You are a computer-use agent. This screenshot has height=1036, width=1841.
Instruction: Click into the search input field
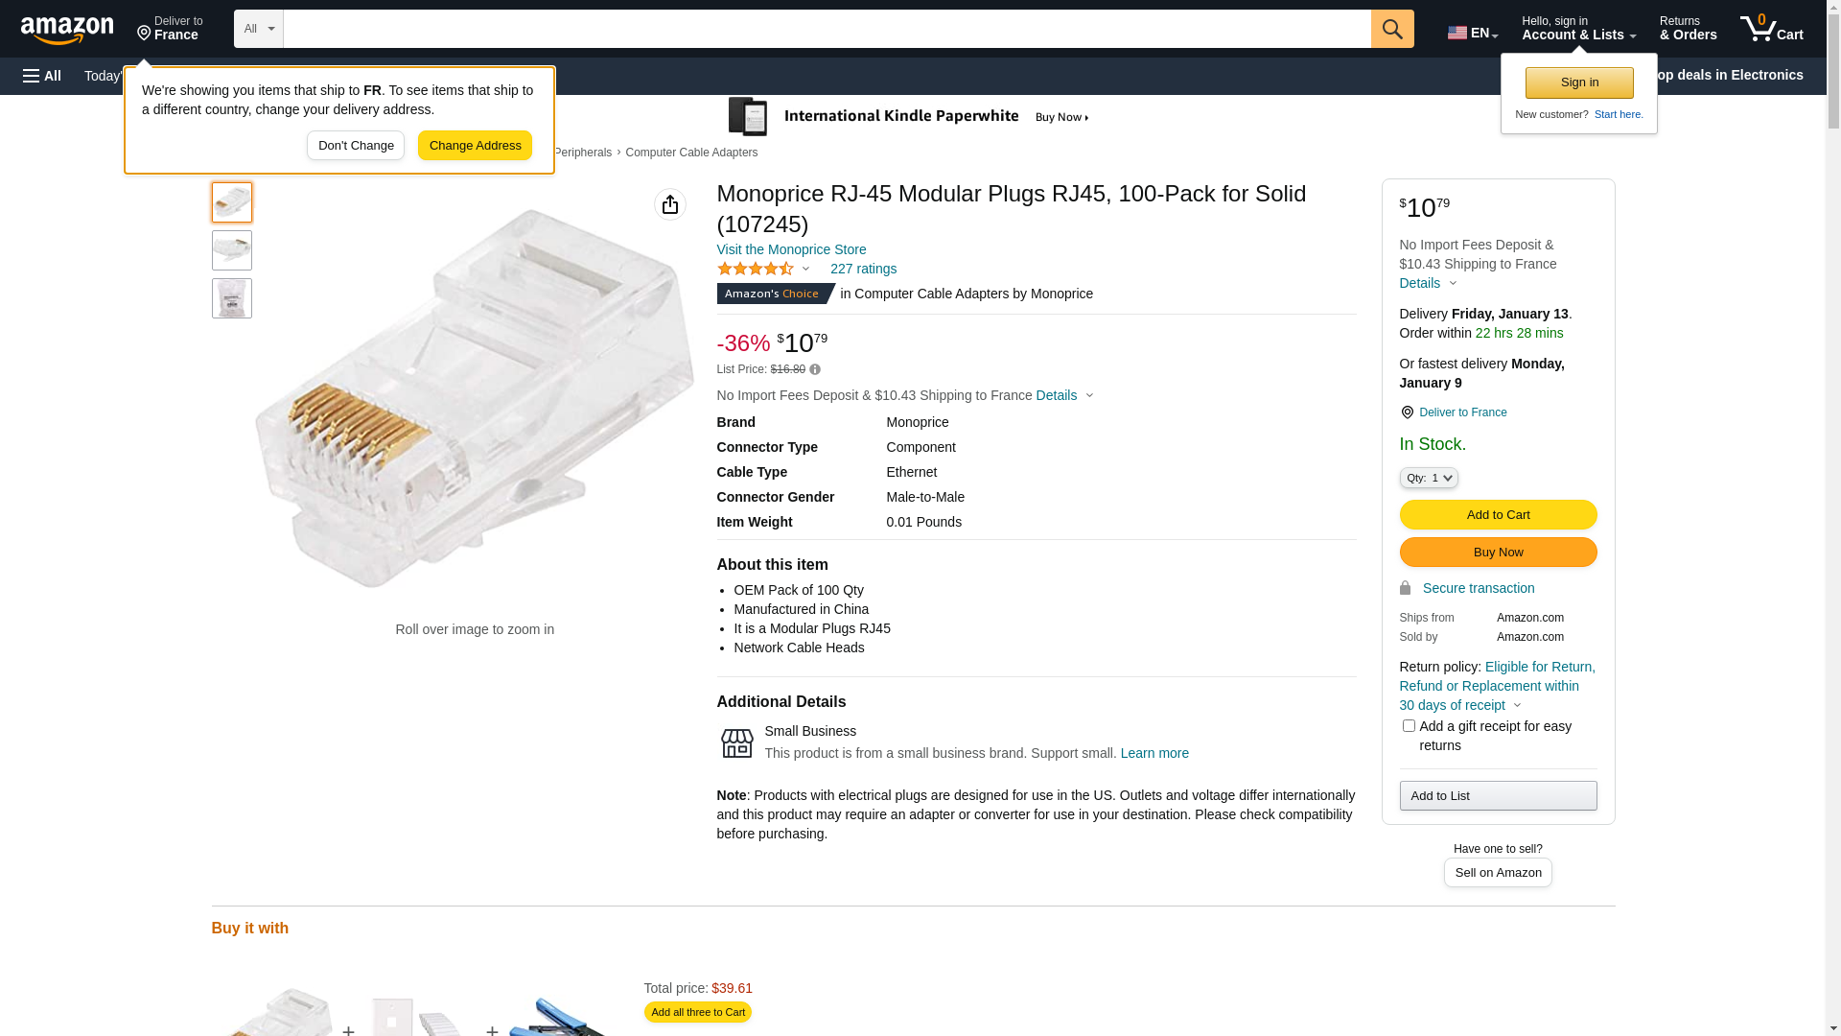826,29
